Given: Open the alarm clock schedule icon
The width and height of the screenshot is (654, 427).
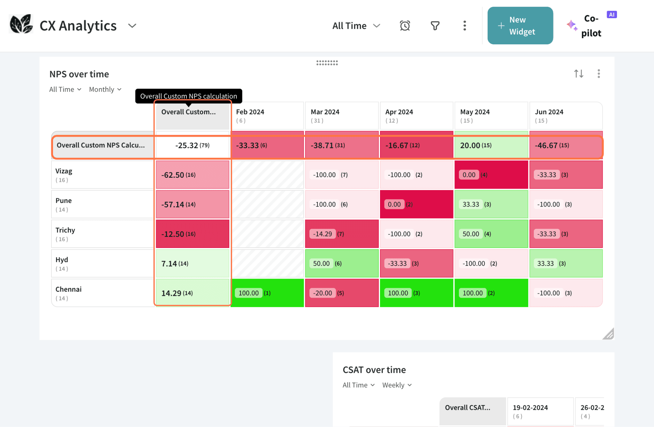Looking at the screenshot, I should (x=405, y=26).
